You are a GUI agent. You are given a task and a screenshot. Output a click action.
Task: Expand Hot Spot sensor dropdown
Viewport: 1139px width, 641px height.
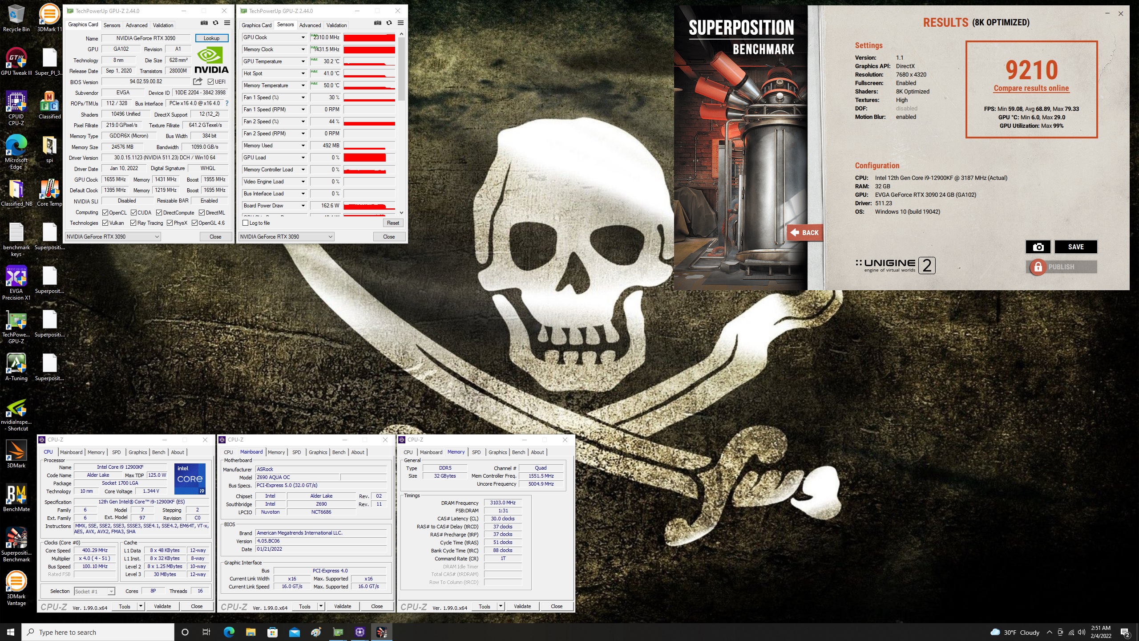(303, 73)
